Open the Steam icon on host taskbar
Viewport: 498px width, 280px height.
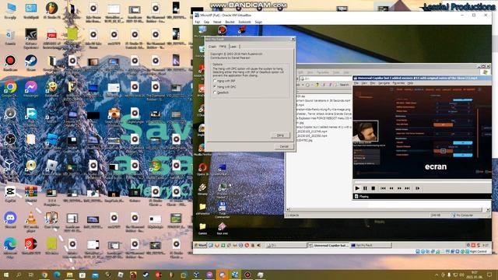146,275
